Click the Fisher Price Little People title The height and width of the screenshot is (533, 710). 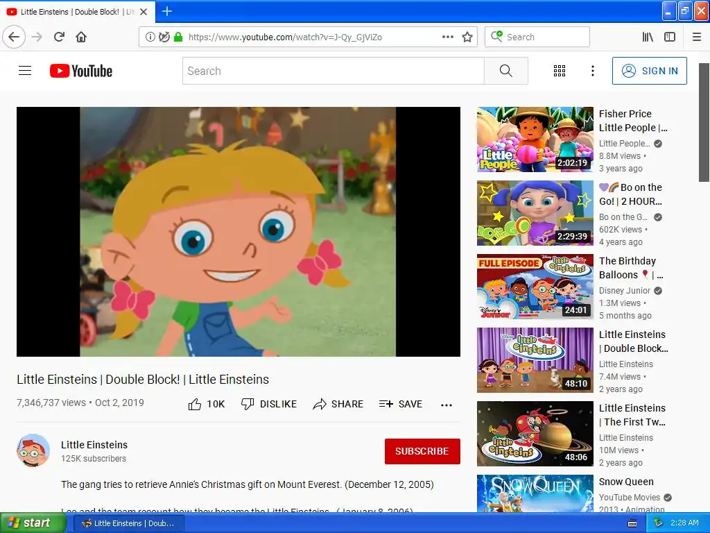633,121
